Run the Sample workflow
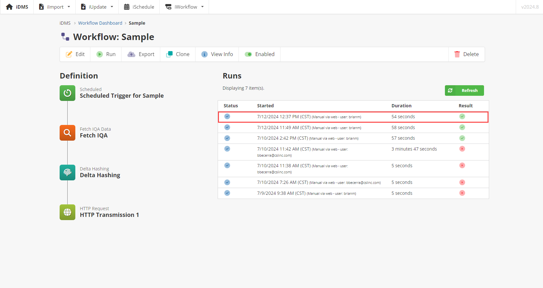543x288 pixels. pos(106,54)
